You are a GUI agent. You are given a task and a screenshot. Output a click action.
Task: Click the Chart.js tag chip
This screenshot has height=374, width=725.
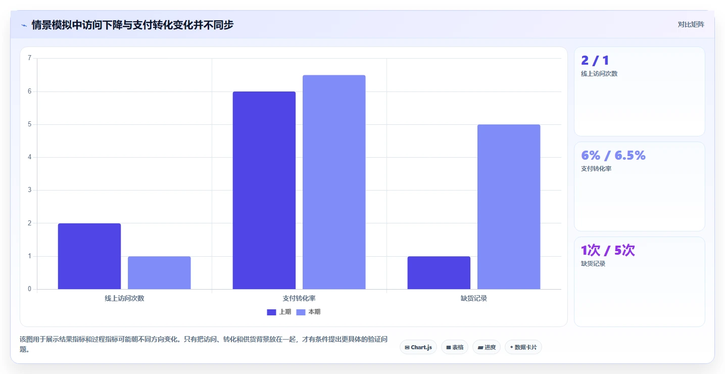coord(418,347)
